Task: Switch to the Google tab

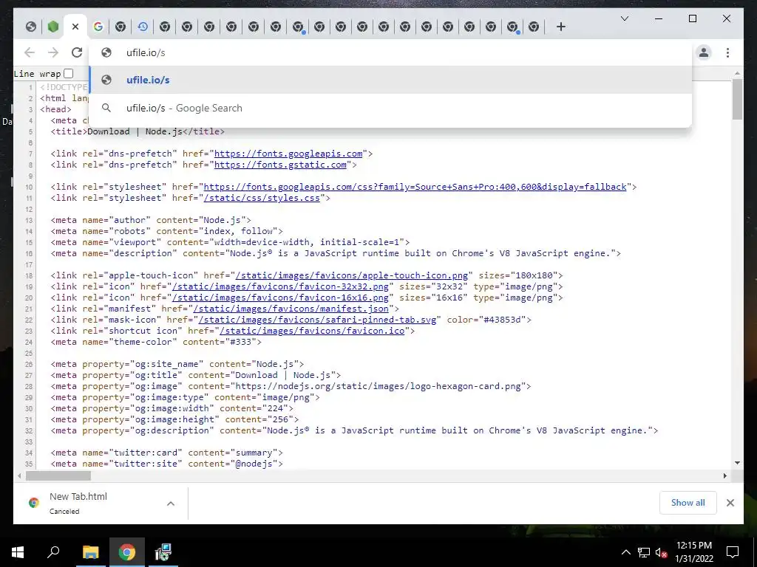Action: click(x=98, y=27)
